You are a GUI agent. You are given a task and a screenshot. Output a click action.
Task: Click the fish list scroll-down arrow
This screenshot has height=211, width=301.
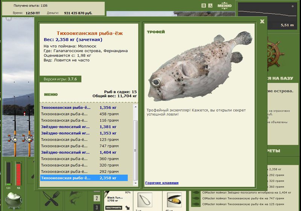pyautogui.click(x=135, y=183)
